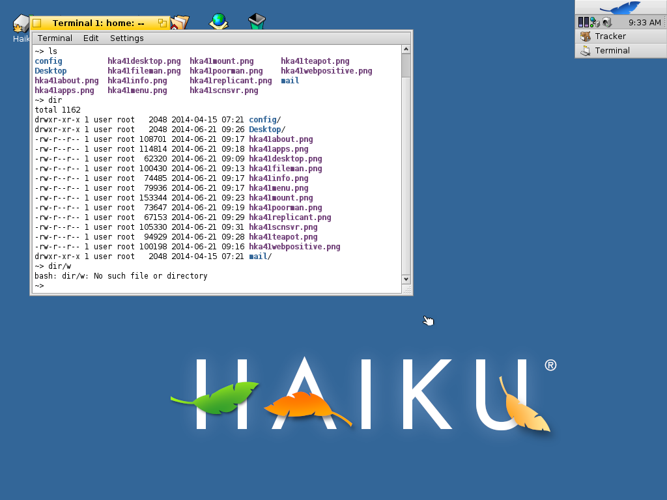Click 'hka41desktop.png' in the ls output
This screenshot has height=500, width=667.
click(144, 61)
